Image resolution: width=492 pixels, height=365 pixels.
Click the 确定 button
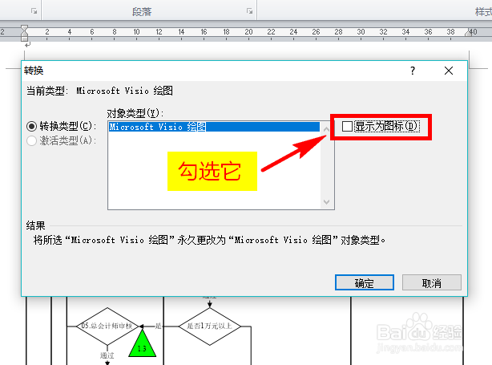[365, 282]
